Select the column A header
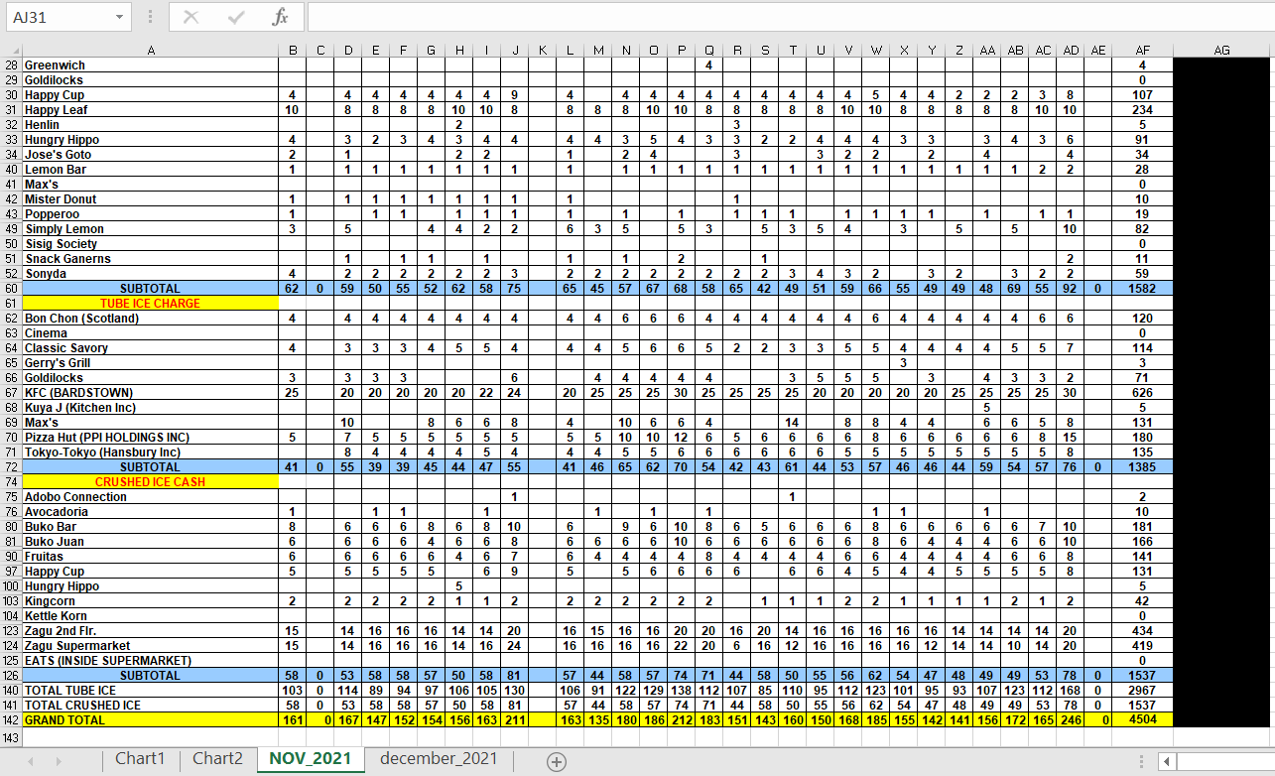Image resolution: width=1275 pixels, height=776 pixels. [x=150, y=50]
